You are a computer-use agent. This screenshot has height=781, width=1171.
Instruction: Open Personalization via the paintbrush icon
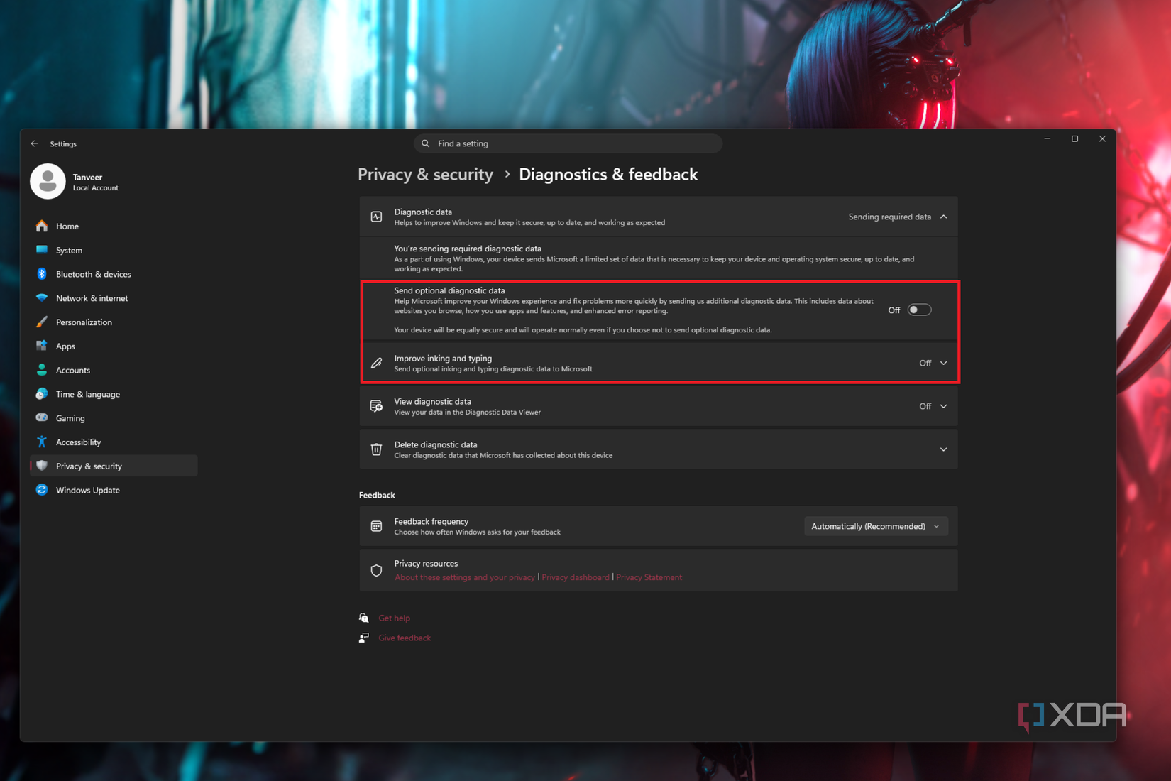point(42,322)
